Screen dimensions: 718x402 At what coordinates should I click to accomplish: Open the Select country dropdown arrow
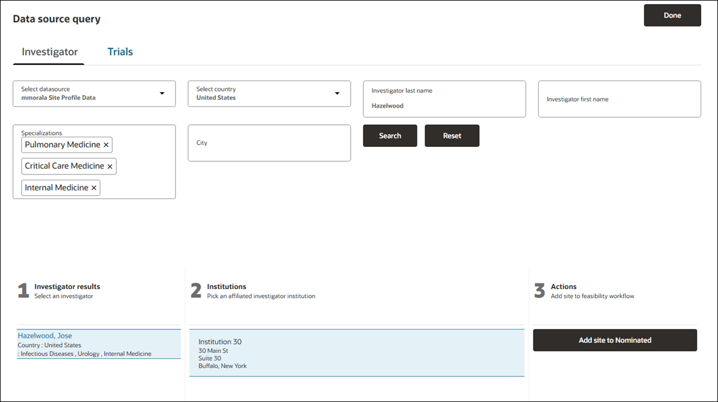[x=336, y=94]
